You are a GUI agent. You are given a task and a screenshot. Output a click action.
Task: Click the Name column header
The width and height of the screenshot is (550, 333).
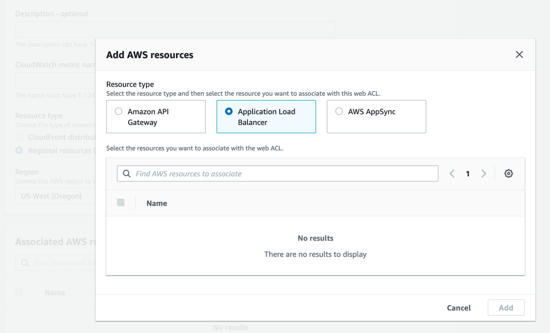156,203
